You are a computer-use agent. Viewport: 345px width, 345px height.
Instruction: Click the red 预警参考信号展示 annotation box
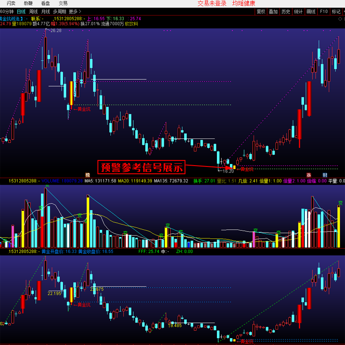point(141,166)
